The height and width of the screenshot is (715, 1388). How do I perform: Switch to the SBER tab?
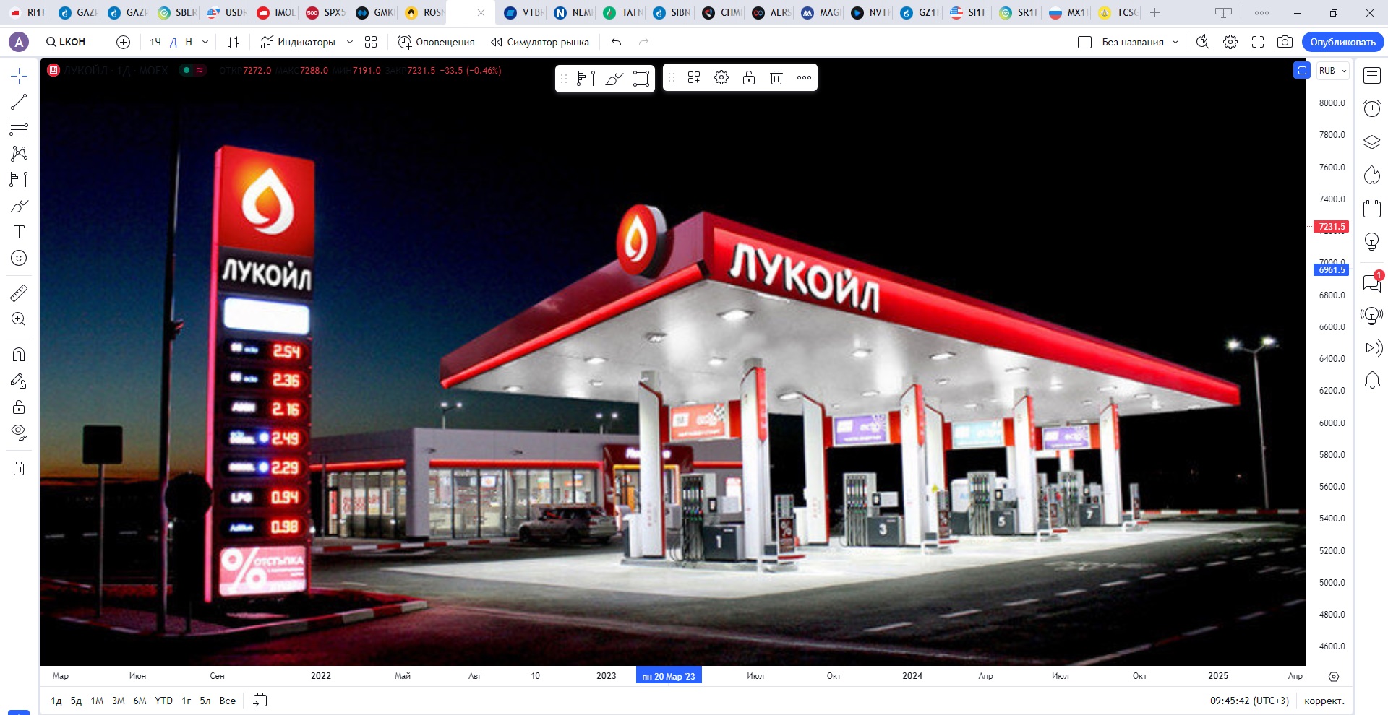tap(176, 12)
